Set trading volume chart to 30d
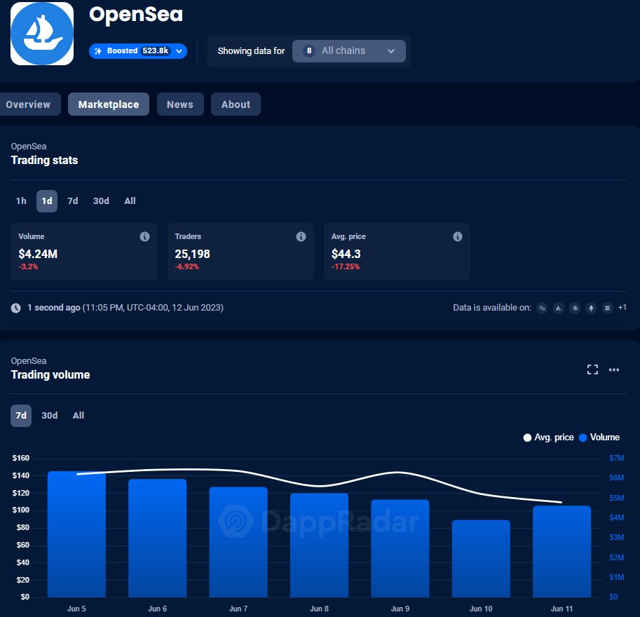This screenshot has width=640, height=617. click(49, 416)
